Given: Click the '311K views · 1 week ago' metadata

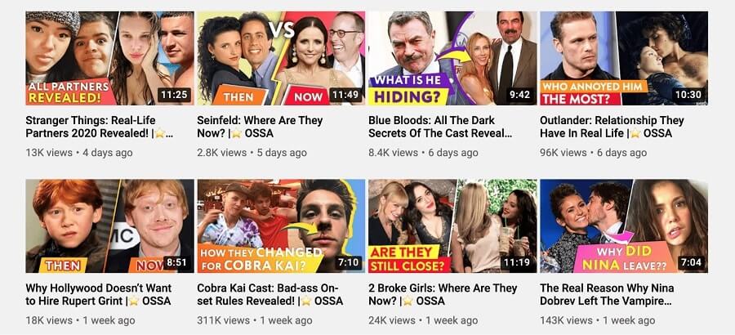Looking at the screenshot, I should pyautogui.click(x=255, y=320).
